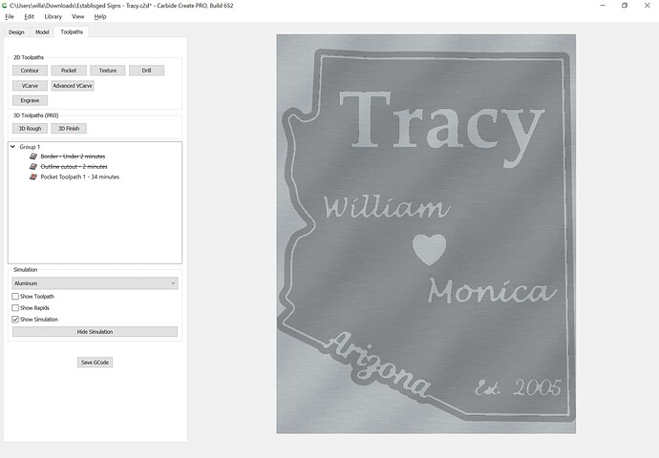
Task: Open the View menu
Action: 77,17
